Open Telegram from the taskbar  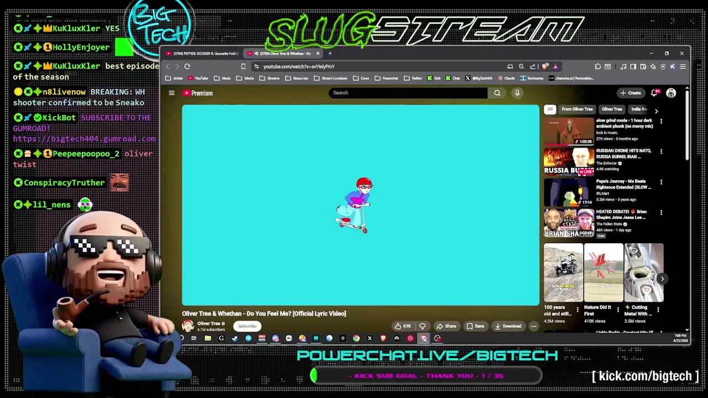coord(248,338)
